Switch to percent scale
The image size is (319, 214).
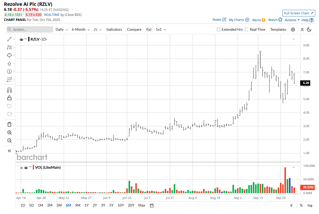pyautogui.click(x=301, y=205)
